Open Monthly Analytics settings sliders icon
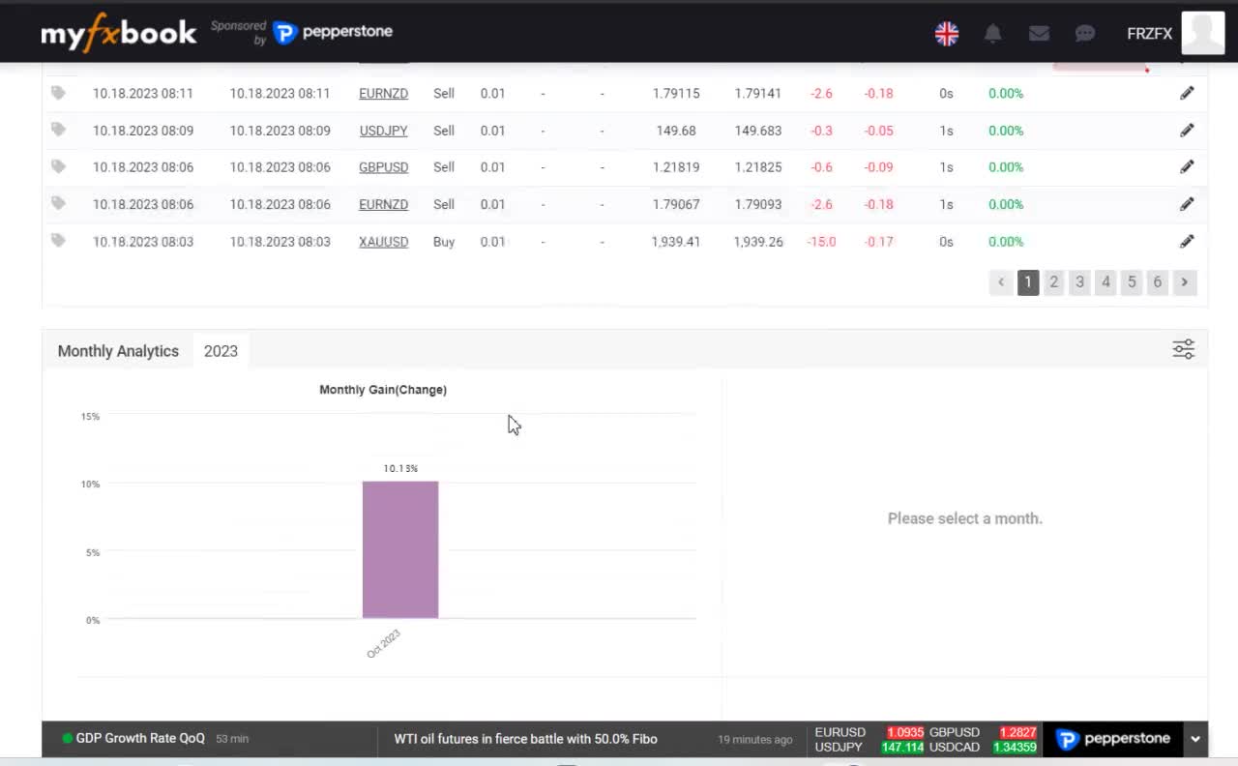 click(1183, 349)
